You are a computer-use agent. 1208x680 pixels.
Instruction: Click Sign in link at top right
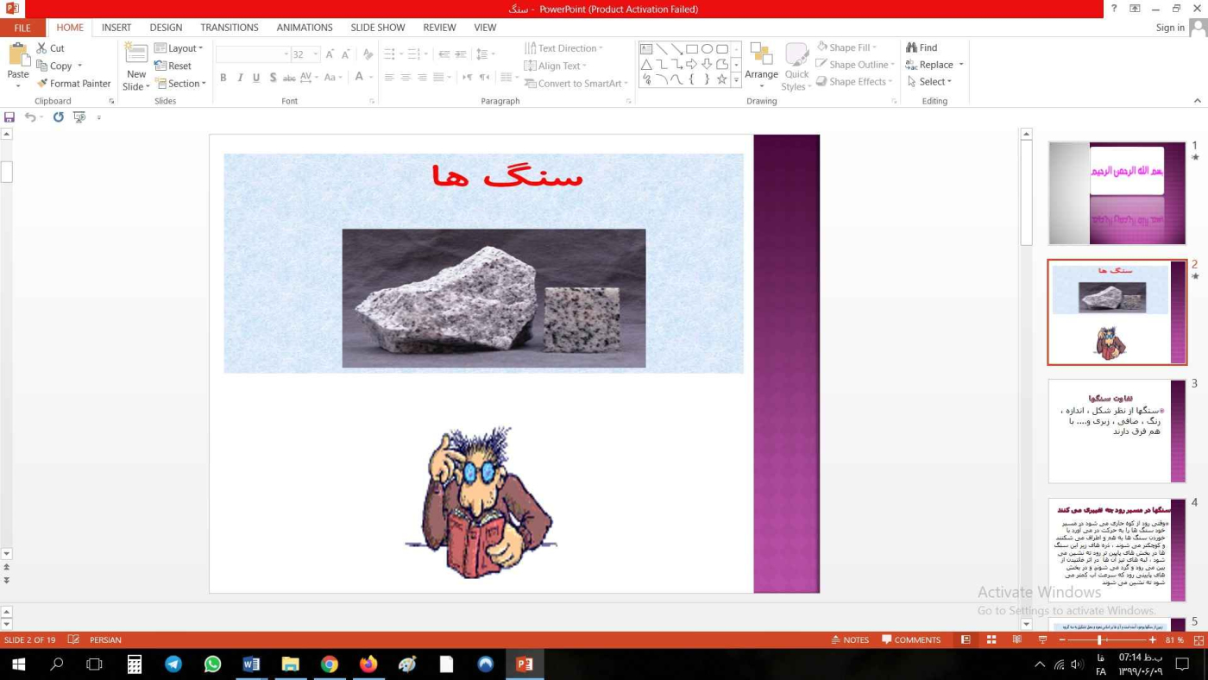pos(1170,28)
